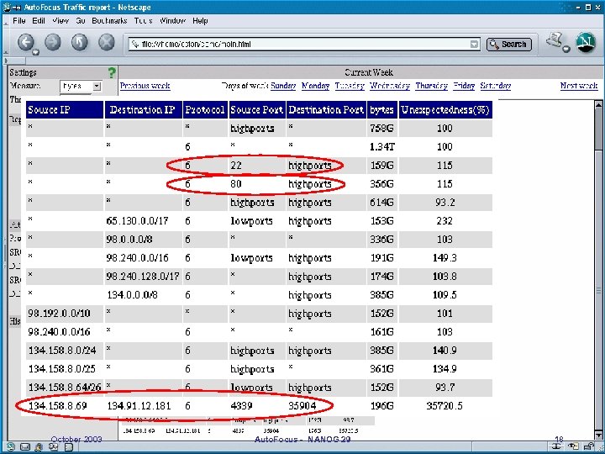Click the Print icon in the toolbar
Image resolution: width=605 pixels, height=454 pixels.
coord(555,40)
